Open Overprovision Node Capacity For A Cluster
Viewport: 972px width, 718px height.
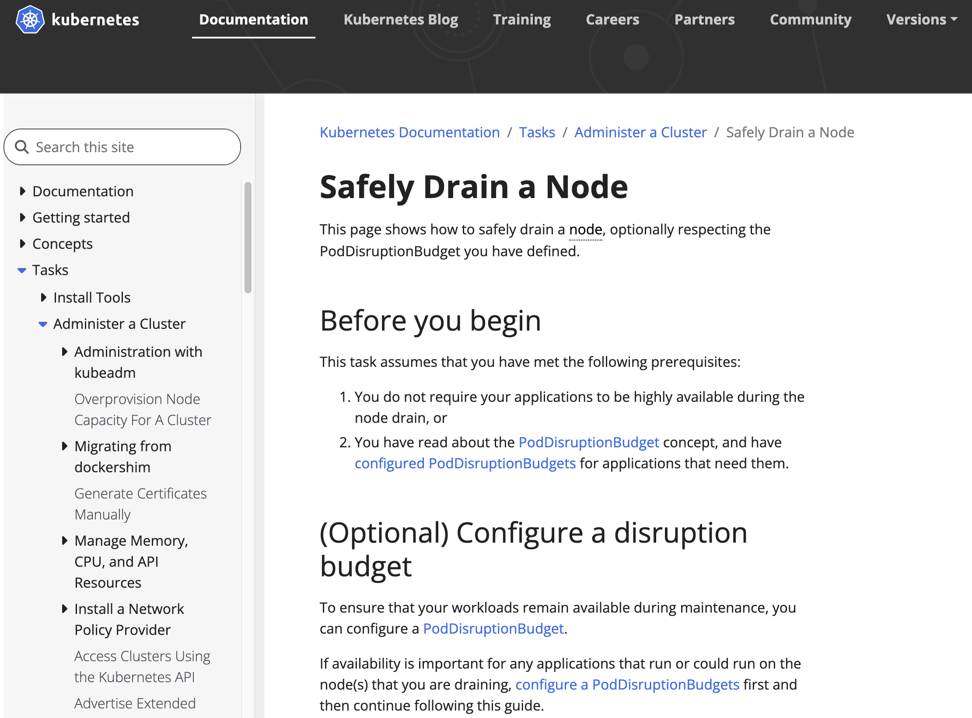tap(143, 409)
